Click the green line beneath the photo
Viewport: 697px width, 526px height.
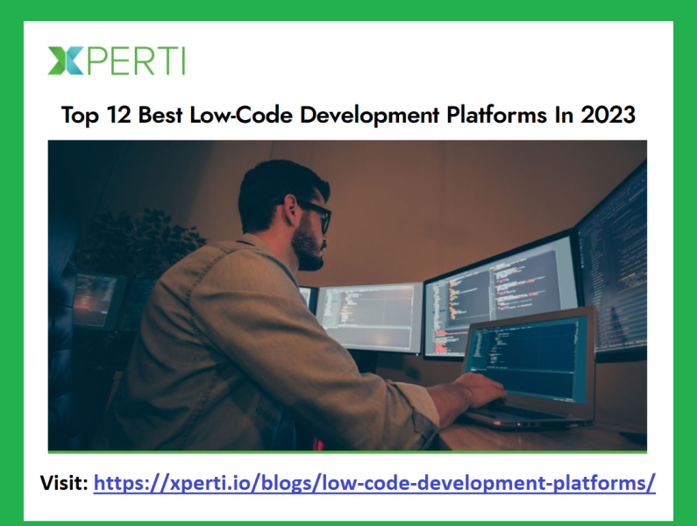pos(347,452)
